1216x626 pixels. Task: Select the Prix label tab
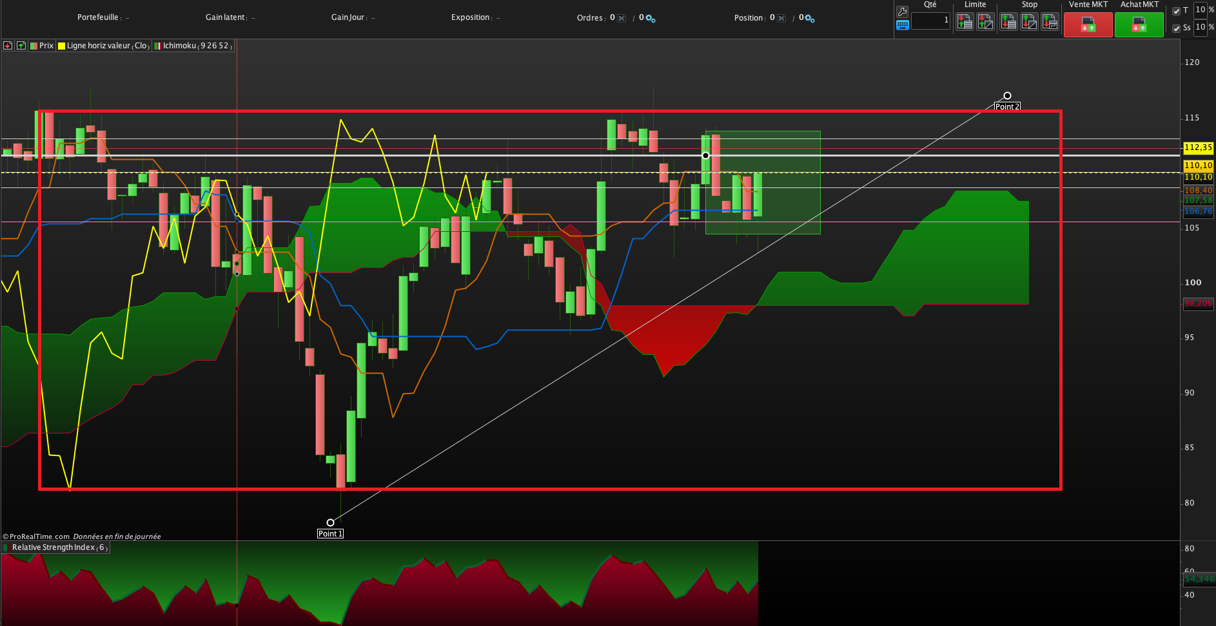pyautogui.click(x=42, y=46)
